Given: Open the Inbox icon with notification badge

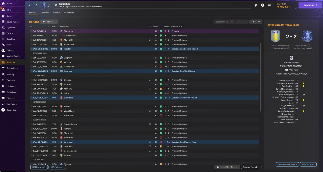Looking at the screenshot, I should 3,10.
